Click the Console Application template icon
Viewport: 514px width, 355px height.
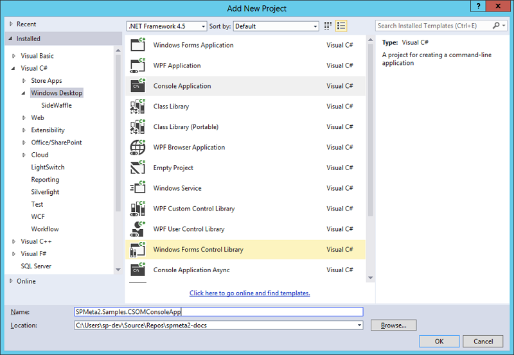pyautogui.click(x=137, y=86)
